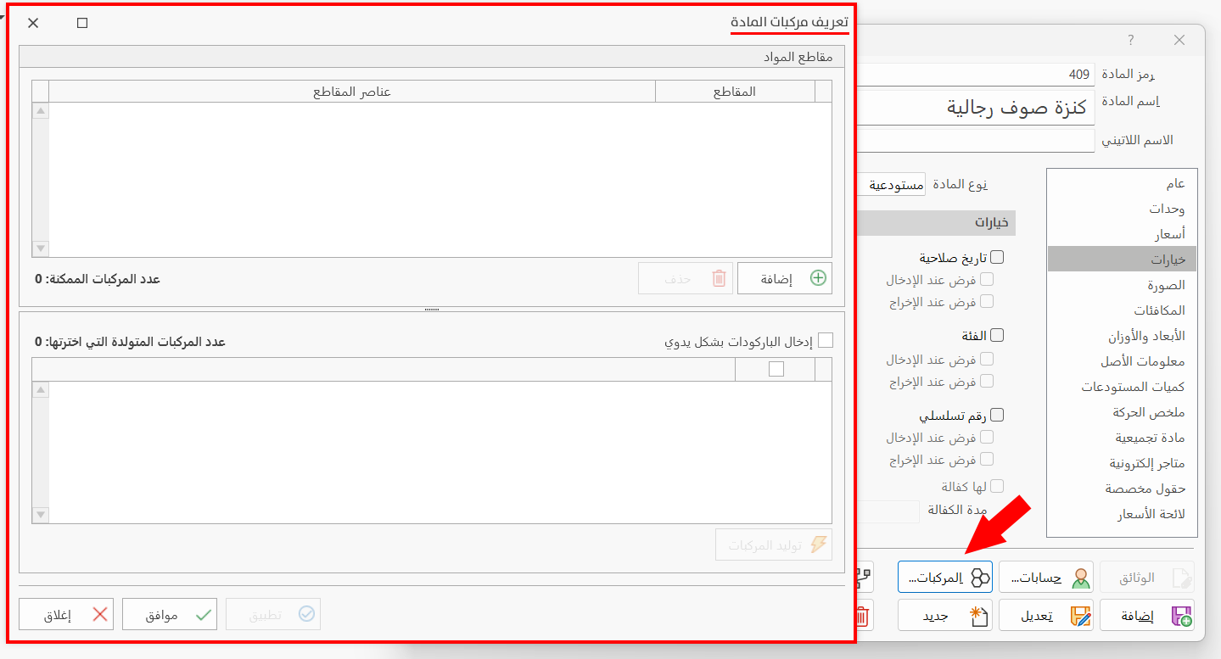Click the إضافة button in مقاطع المواد panel
Screen dimensions: 1221x659
point(785,278)
